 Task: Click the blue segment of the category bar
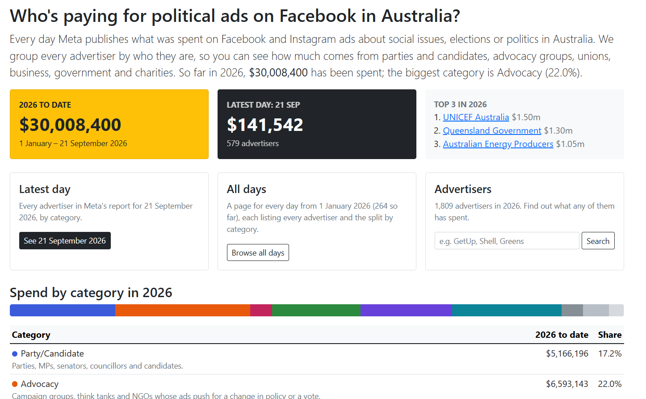pyautogui.click(x=63, y=310)
